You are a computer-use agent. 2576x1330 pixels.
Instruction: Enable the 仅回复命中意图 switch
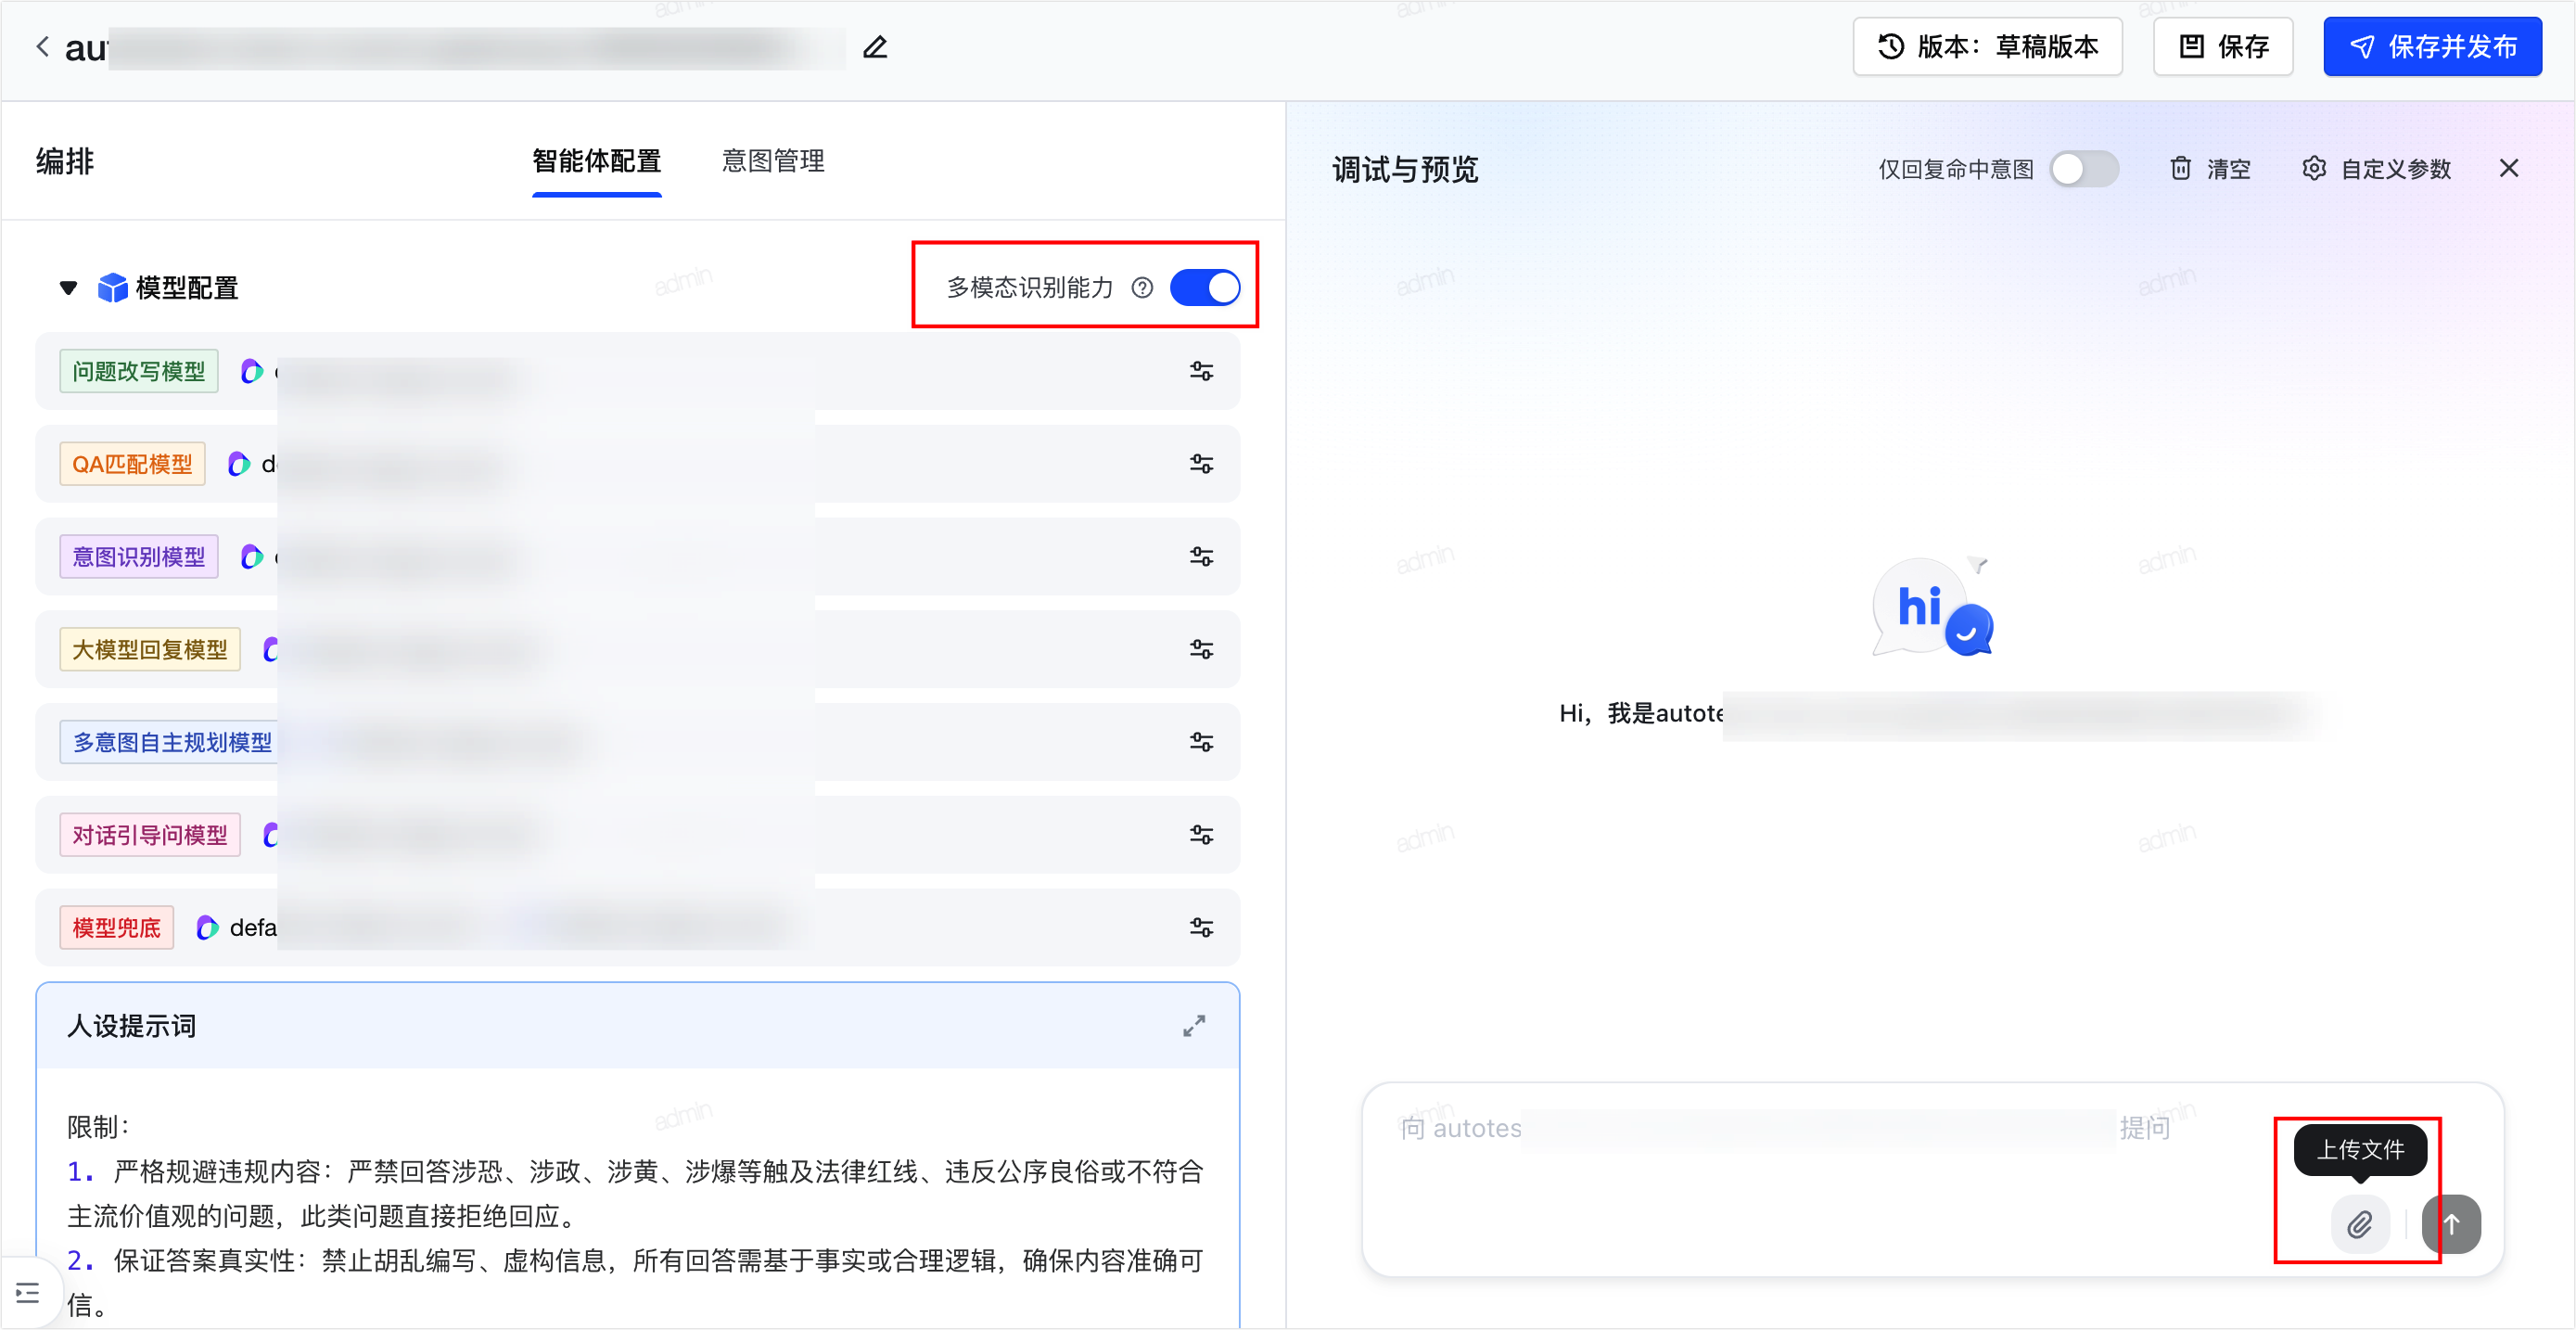(2083, 168)
